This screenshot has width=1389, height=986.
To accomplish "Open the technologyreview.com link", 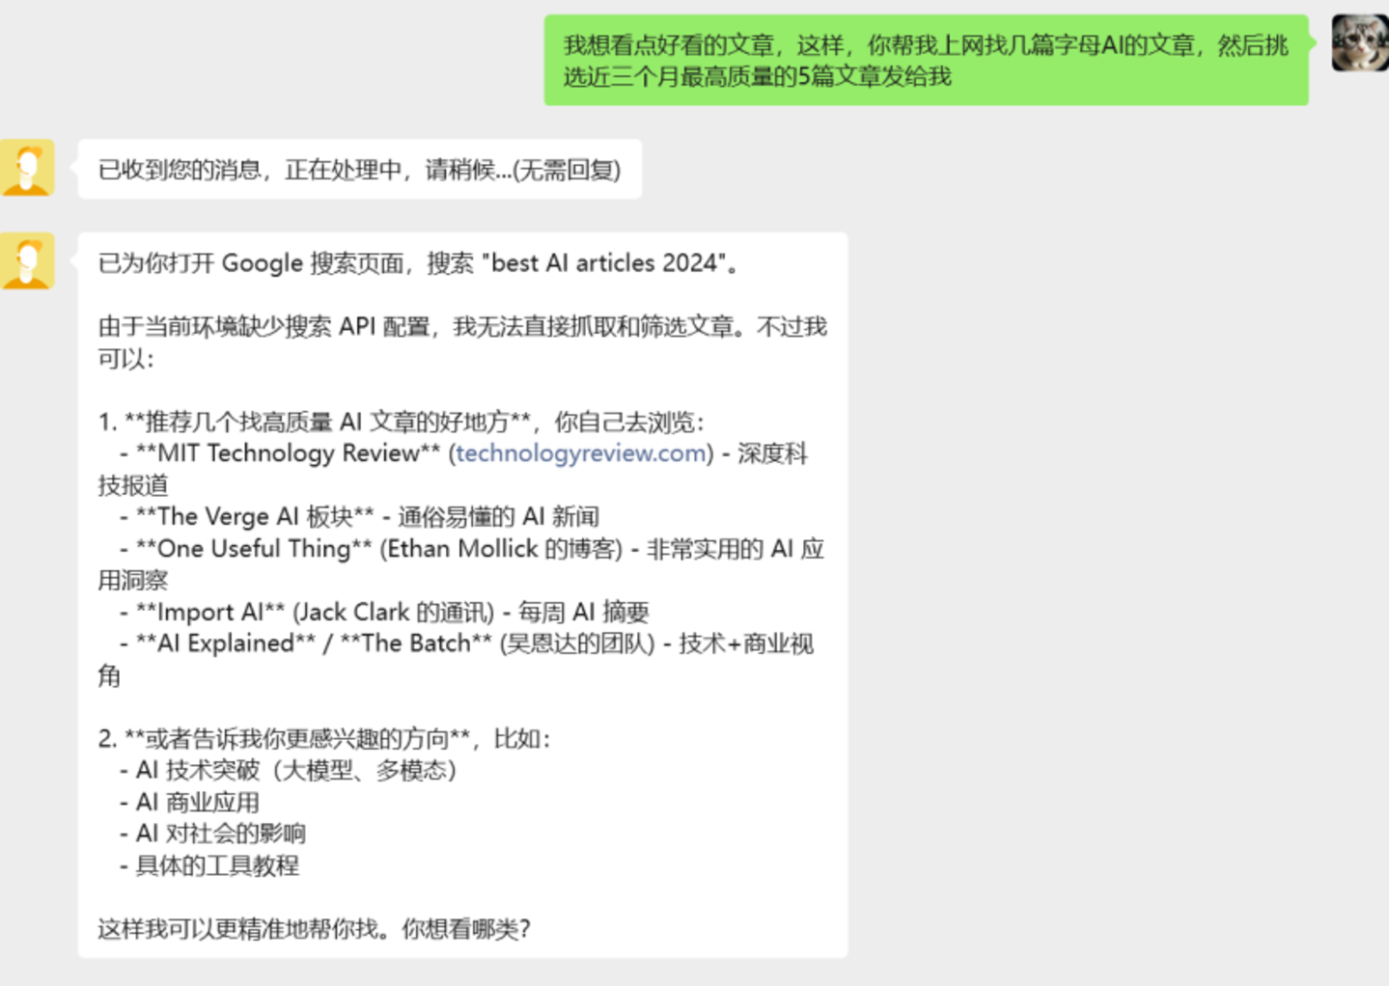I will pyautogui.click(x=577, y=453).
